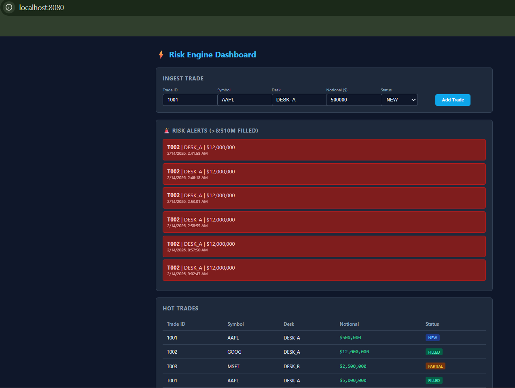This screenshot has height=388, width=515.
Task: Select the T002 alert timestamped 2:53:01 AM
Action: [x=324, y=198]
